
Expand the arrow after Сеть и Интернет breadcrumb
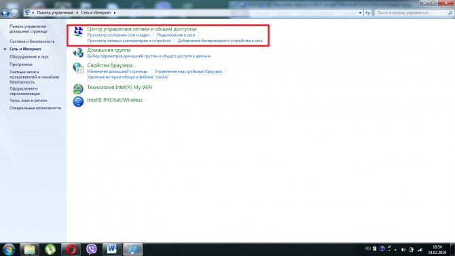[115, 13]
